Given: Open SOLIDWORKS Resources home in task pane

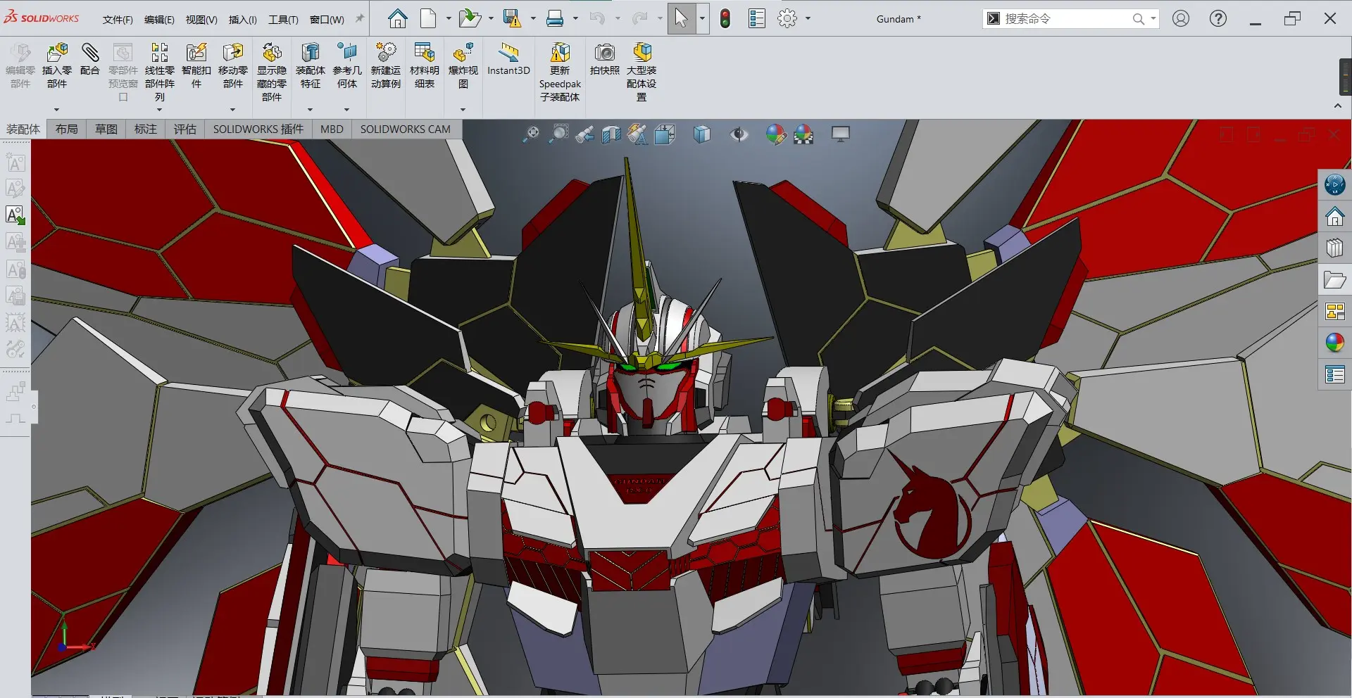Looking at the screenshot, I should [x=1335, y=217].
